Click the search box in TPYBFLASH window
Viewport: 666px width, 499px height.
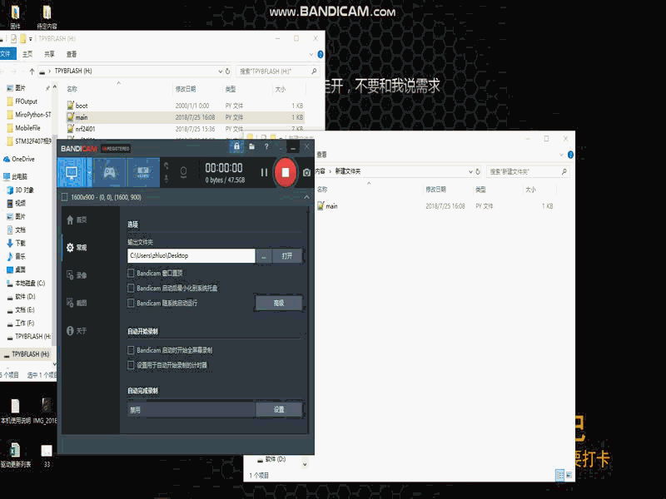coord(277,72)
